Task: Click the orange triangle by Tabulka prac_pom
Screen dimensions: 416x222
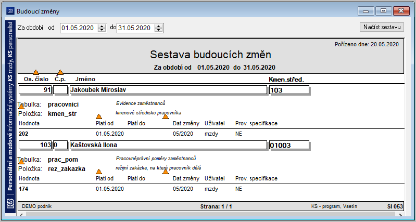Action: (x=21, y=162)
